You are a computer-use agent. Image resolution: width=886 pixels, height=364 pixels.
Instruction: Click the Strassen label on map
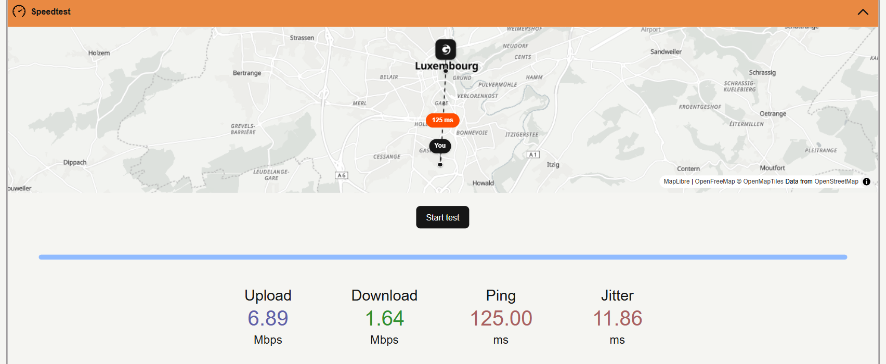pos(302,38)
